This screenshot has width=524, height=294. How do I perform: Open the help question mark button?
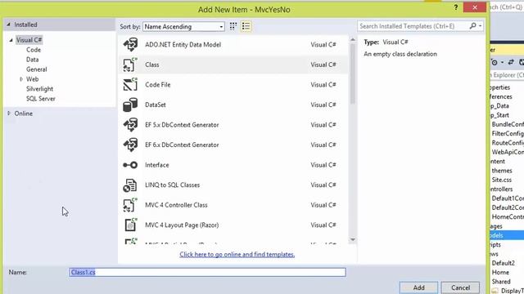tap(456, 7)
